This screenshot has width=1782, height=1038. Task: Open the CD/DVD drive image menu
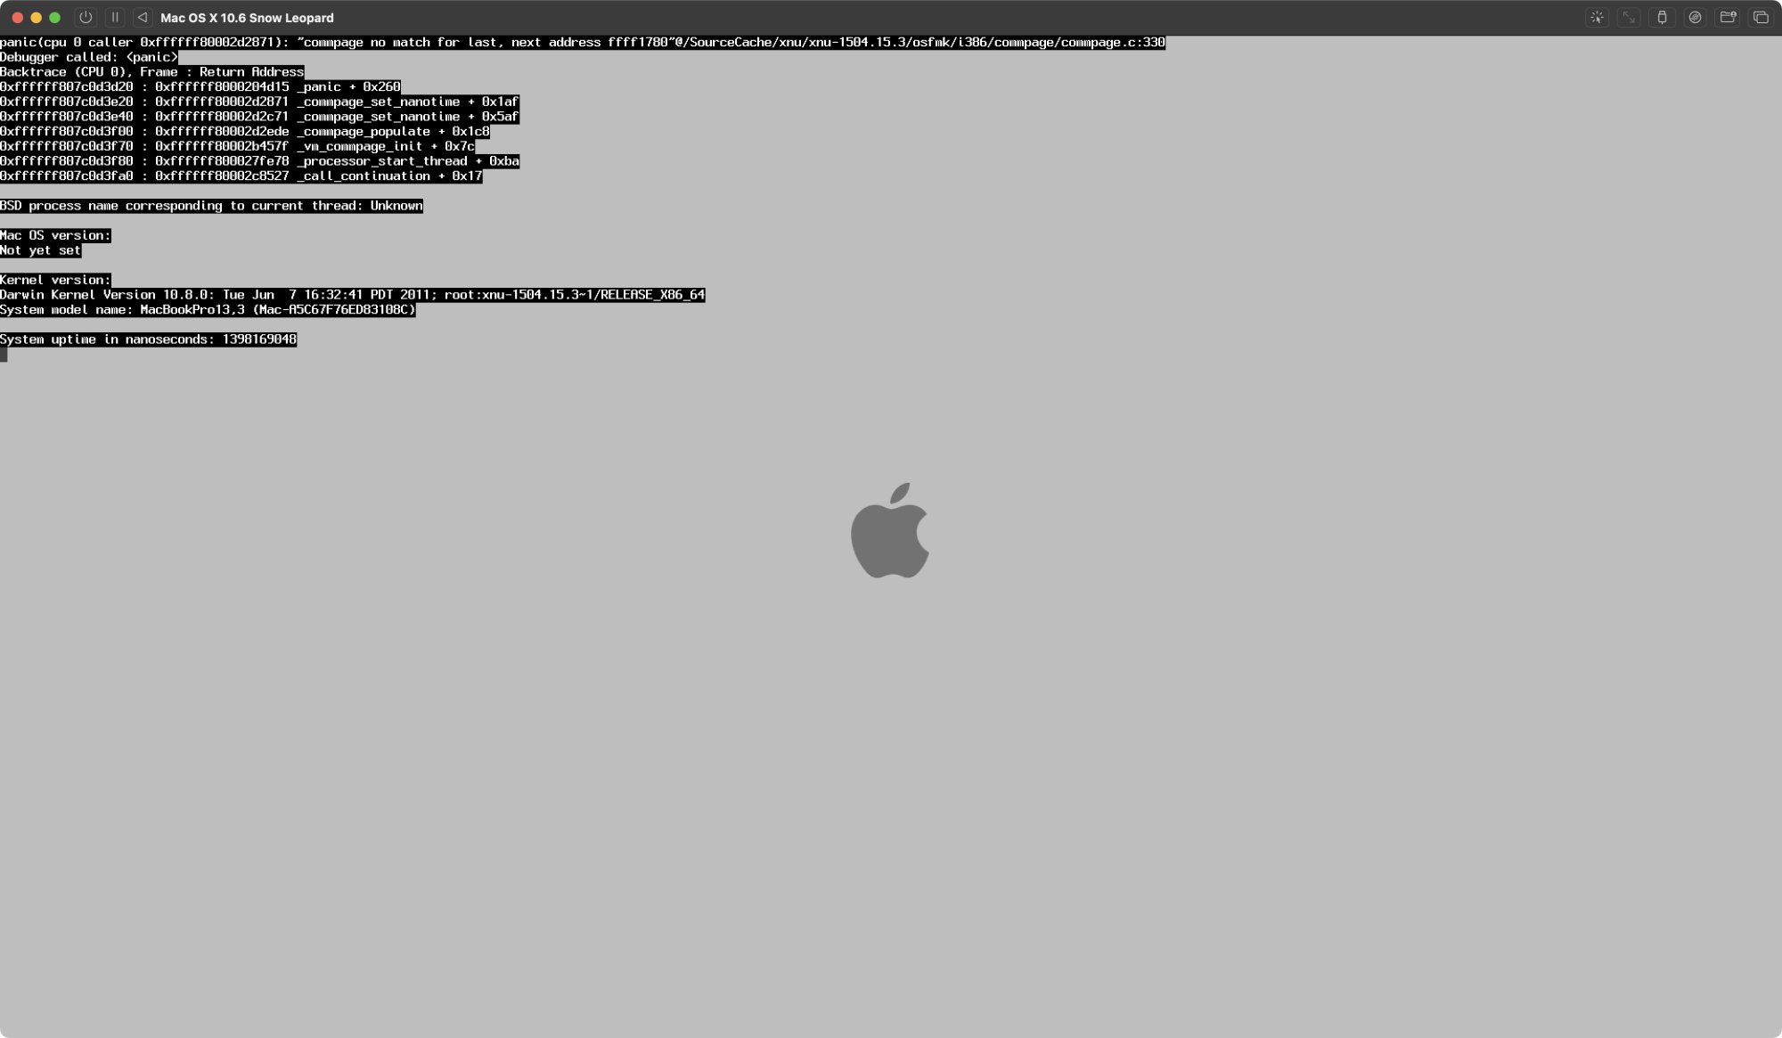pos(1695,17)
